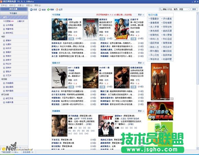Open 介绍 link beside Eagle Eye 点播 button

pyautogui.click(x=79, y=38)
